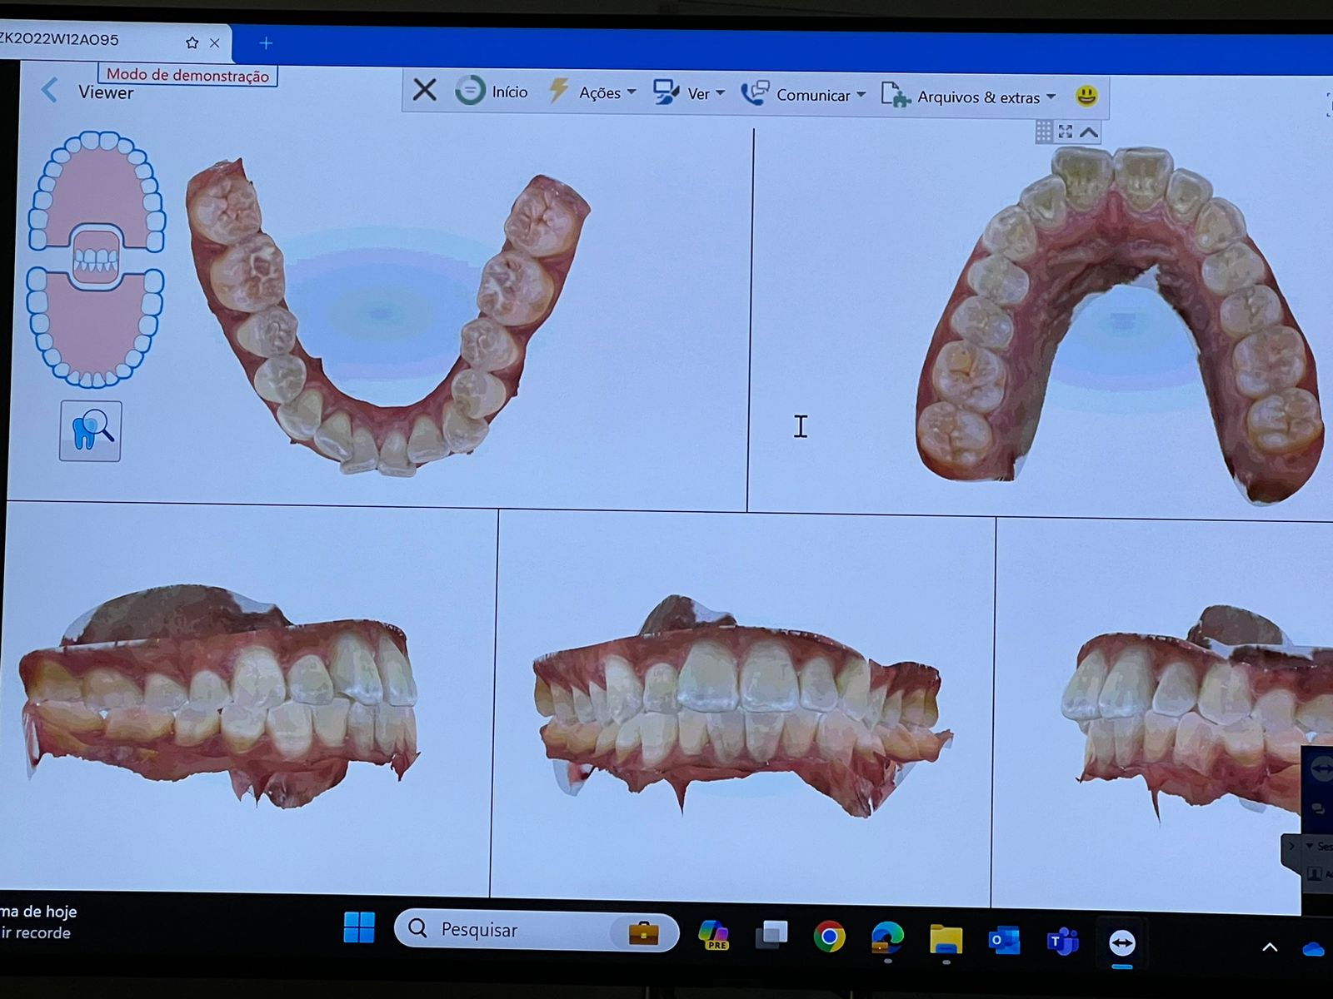Click the Pesquisar taskbar search box
This screenshot has width=1333, height=999.
pyautogui.click(x=536, y=930)
